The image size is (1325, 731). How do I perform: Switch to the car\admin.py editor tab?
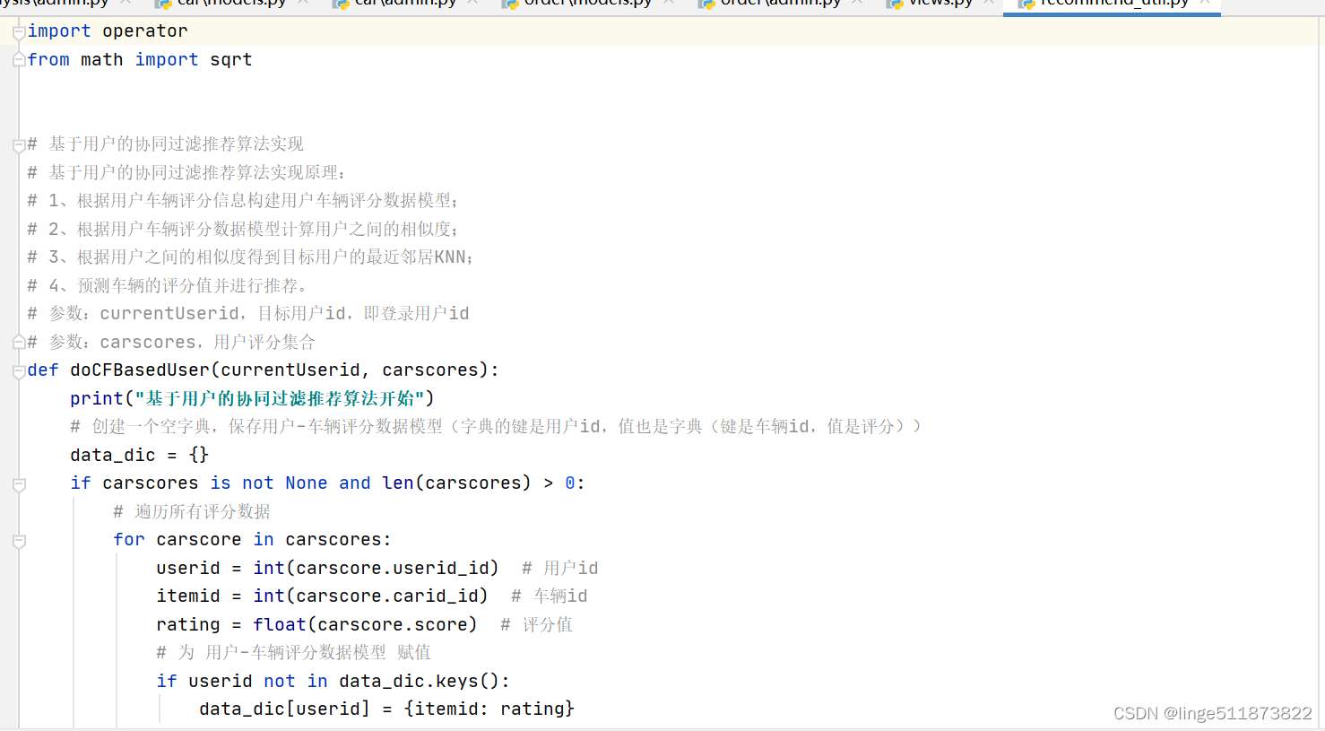tap(405, 4)
